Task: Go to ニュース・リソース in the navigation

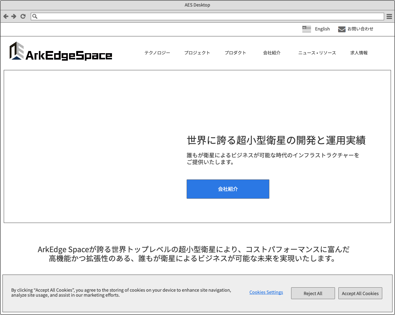Action: click(317, 53)
